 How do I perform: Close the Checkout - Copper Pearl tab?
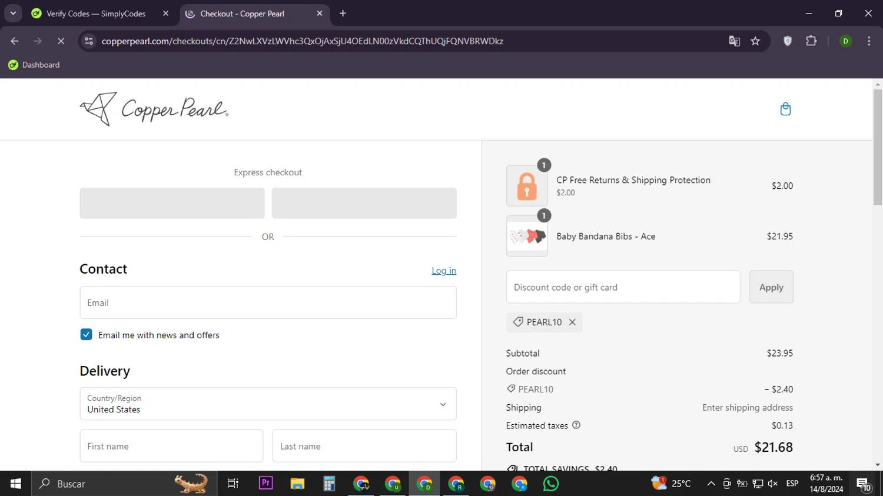tap(320, 14)
